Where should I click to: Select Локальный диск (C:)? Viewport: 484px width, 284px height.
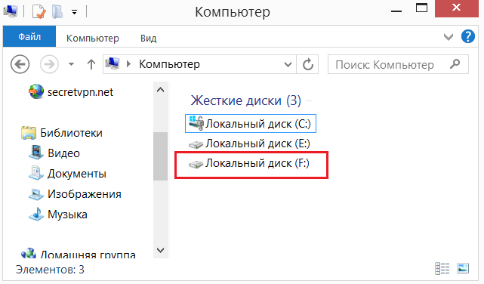tap(251, 123)
